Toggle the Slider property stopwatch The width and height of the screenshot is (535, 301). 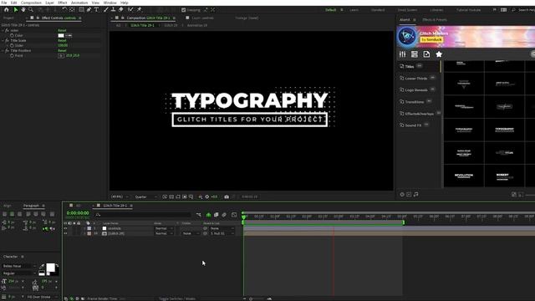[x=12, y=45]
